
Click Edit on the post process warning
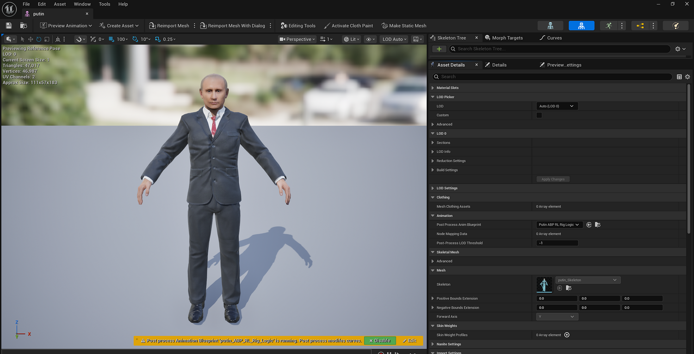pyautogui.click(x=409, y=341)
